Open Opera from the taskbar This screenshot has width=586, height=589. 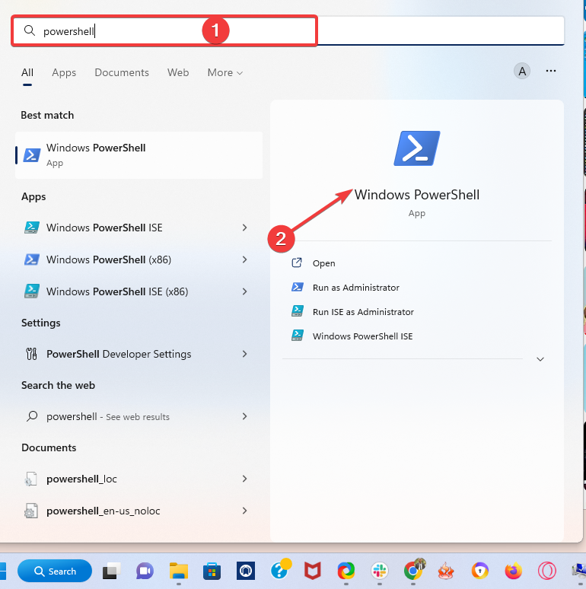(547, 571)
